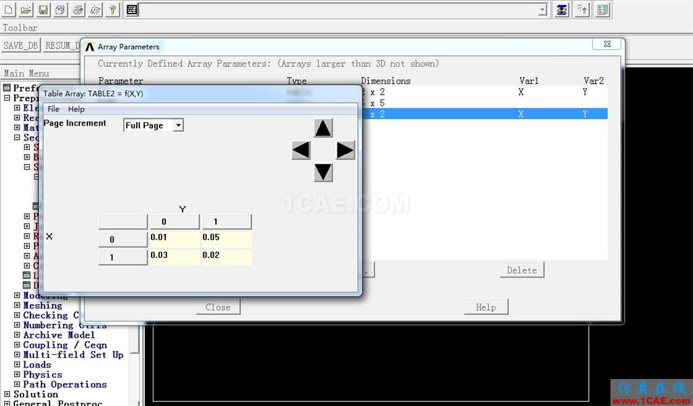Open the Page Increment Full Page dropdown
693x406 pixels.
point(178,126)
